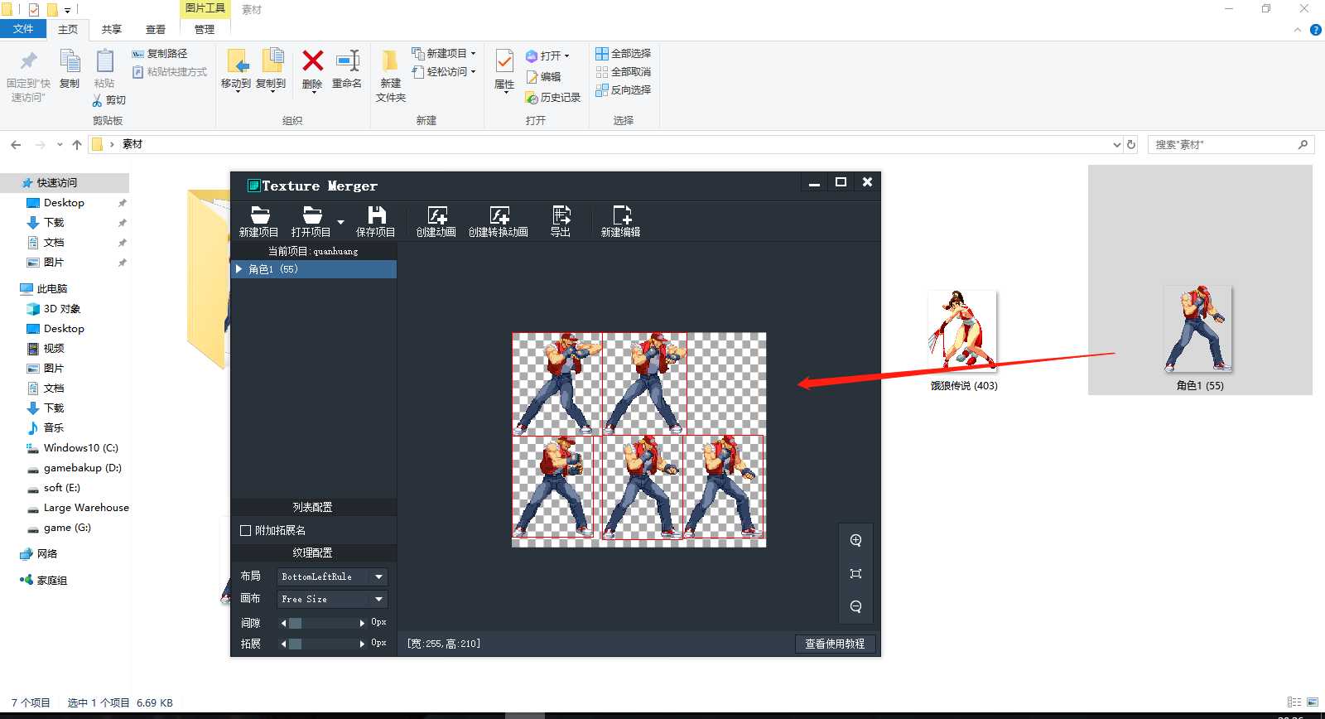1325x719 pixels.
Task: Click 新建文件夹 icon
Action: pyautogui.click(x=390, y=61)
